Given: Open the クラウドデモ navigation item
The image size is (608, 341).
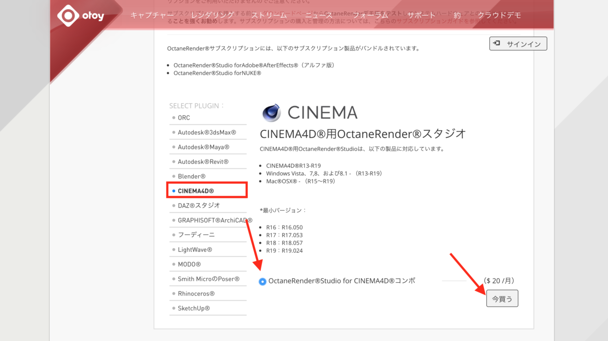Looking at the screenshot, I should coord(499,15).
